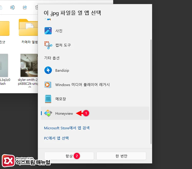192x169 pixels.
Task: Open the 카메라 앨범 folder in Explorer
Action: 28,27
